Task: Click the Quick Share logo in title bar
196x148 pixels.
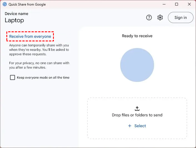Action: pos(4,4)
